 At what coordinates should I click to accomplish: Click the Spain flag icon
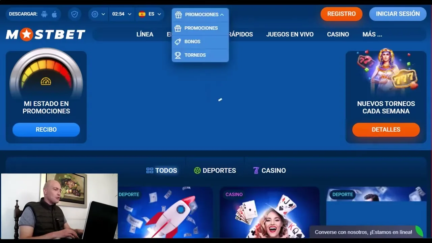[142, 14]
